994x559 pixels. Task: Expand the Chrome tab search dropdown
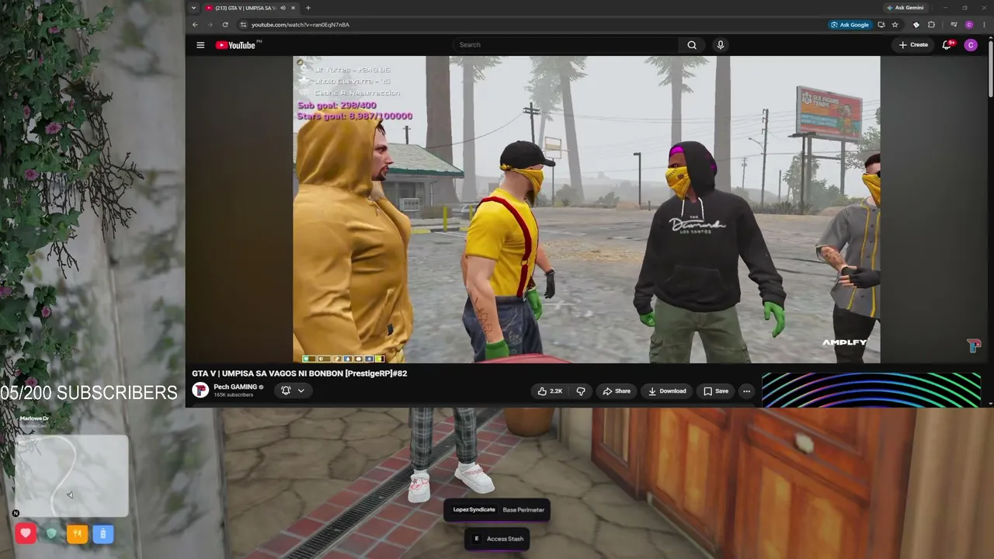[193, 8]
